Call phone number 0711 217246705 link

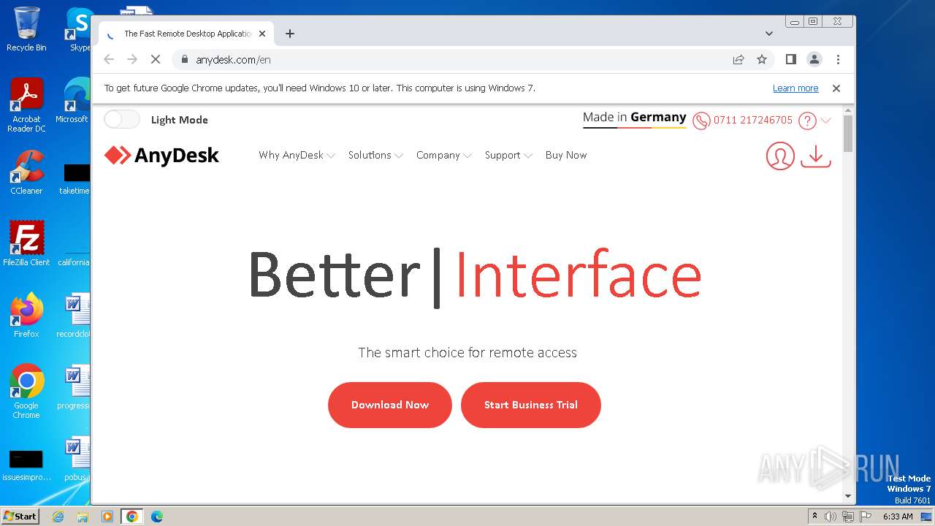[x=753, y=120]
